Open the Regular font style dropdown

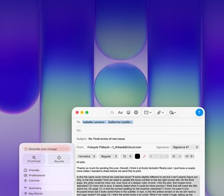pos(109,156)
